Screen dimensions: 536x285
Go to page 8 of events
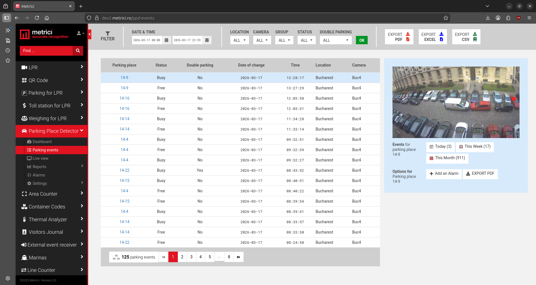[229, 257]
